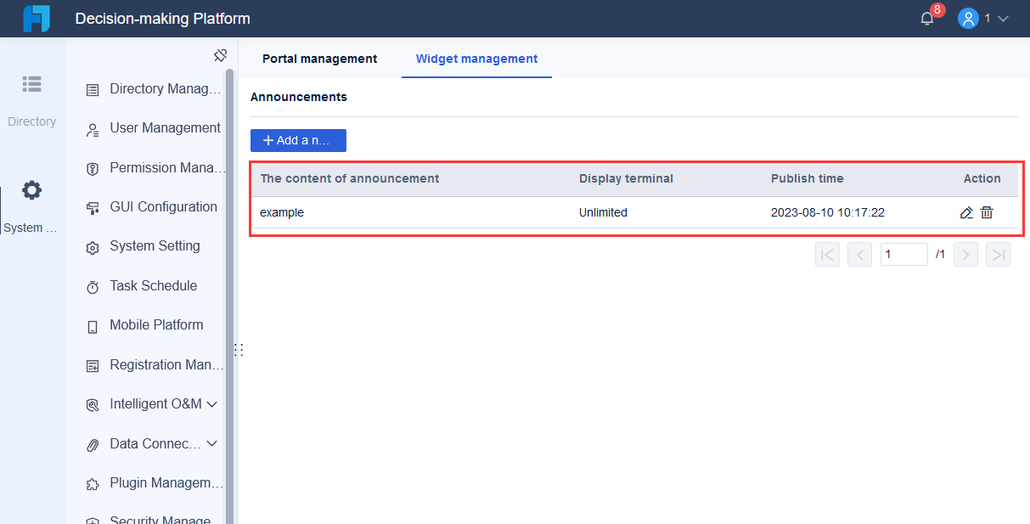Image resolution: width=1030 pixels, height=524 pixels.
Task: Delete the example announcement
Action: (x=987, y=212)
